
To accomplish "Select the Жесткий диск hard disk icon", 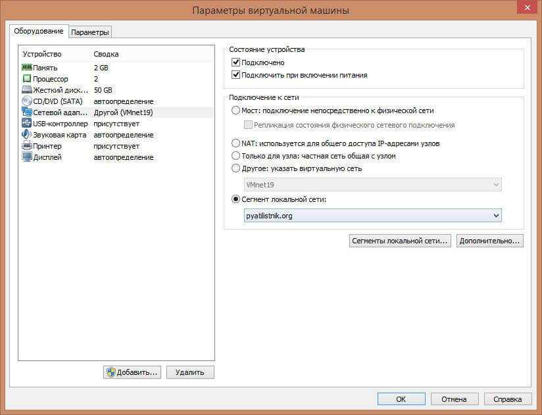I will [27, 90].
